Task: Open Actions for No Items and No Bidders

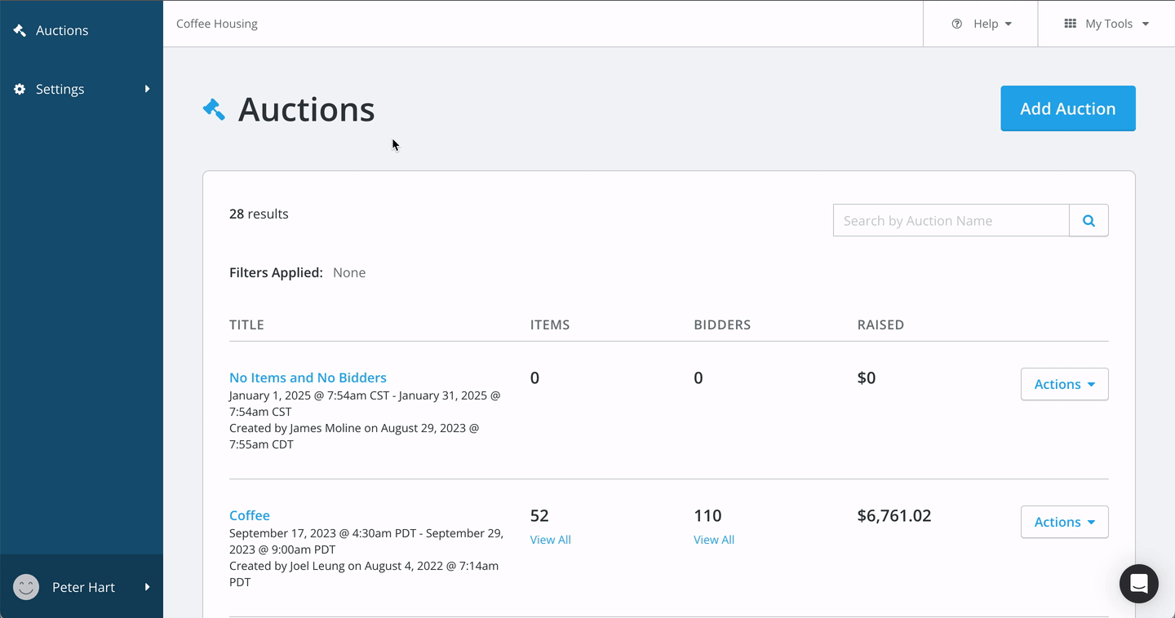Action: pos(1064,384)
